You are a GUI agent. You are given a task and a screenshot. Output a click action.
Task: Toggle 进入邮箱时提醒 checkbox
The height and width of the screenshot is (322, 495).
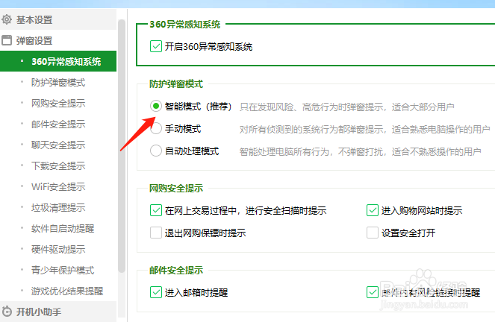tap(155, 292)
